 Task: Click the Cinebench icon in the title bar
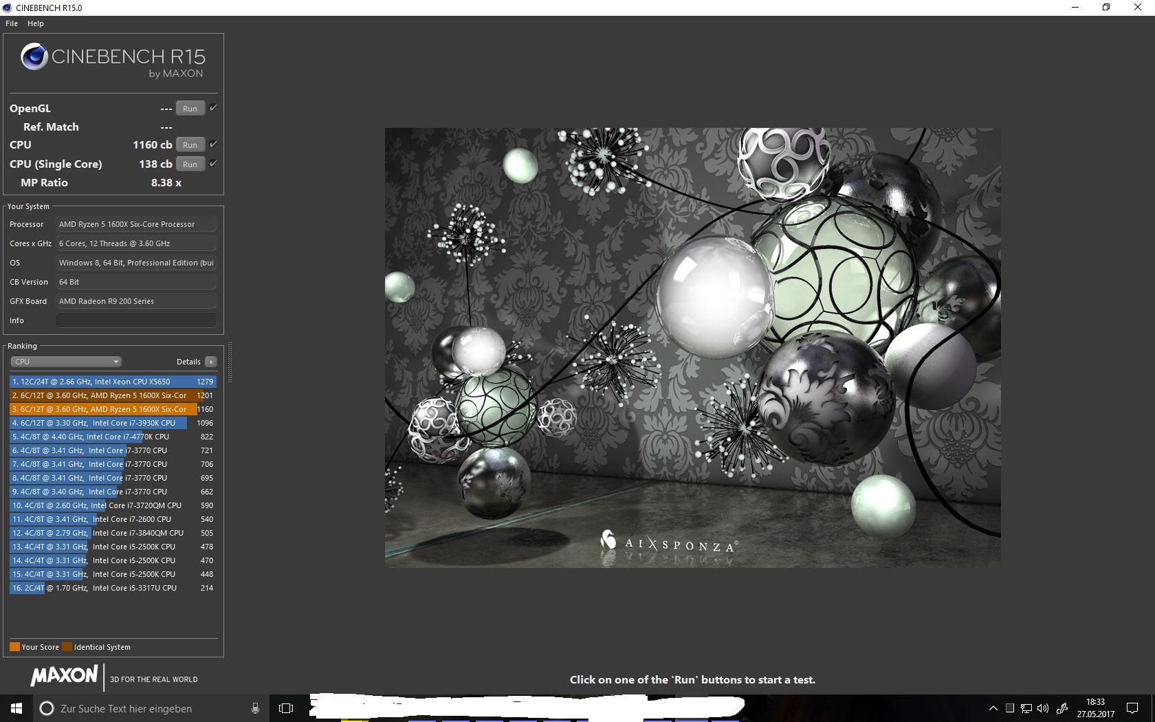8,8
